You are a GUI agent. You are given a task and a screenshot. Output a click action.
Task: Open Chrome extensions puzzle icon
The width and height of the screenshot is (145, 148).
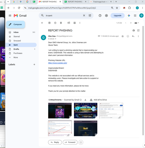[x=130, y=8]
